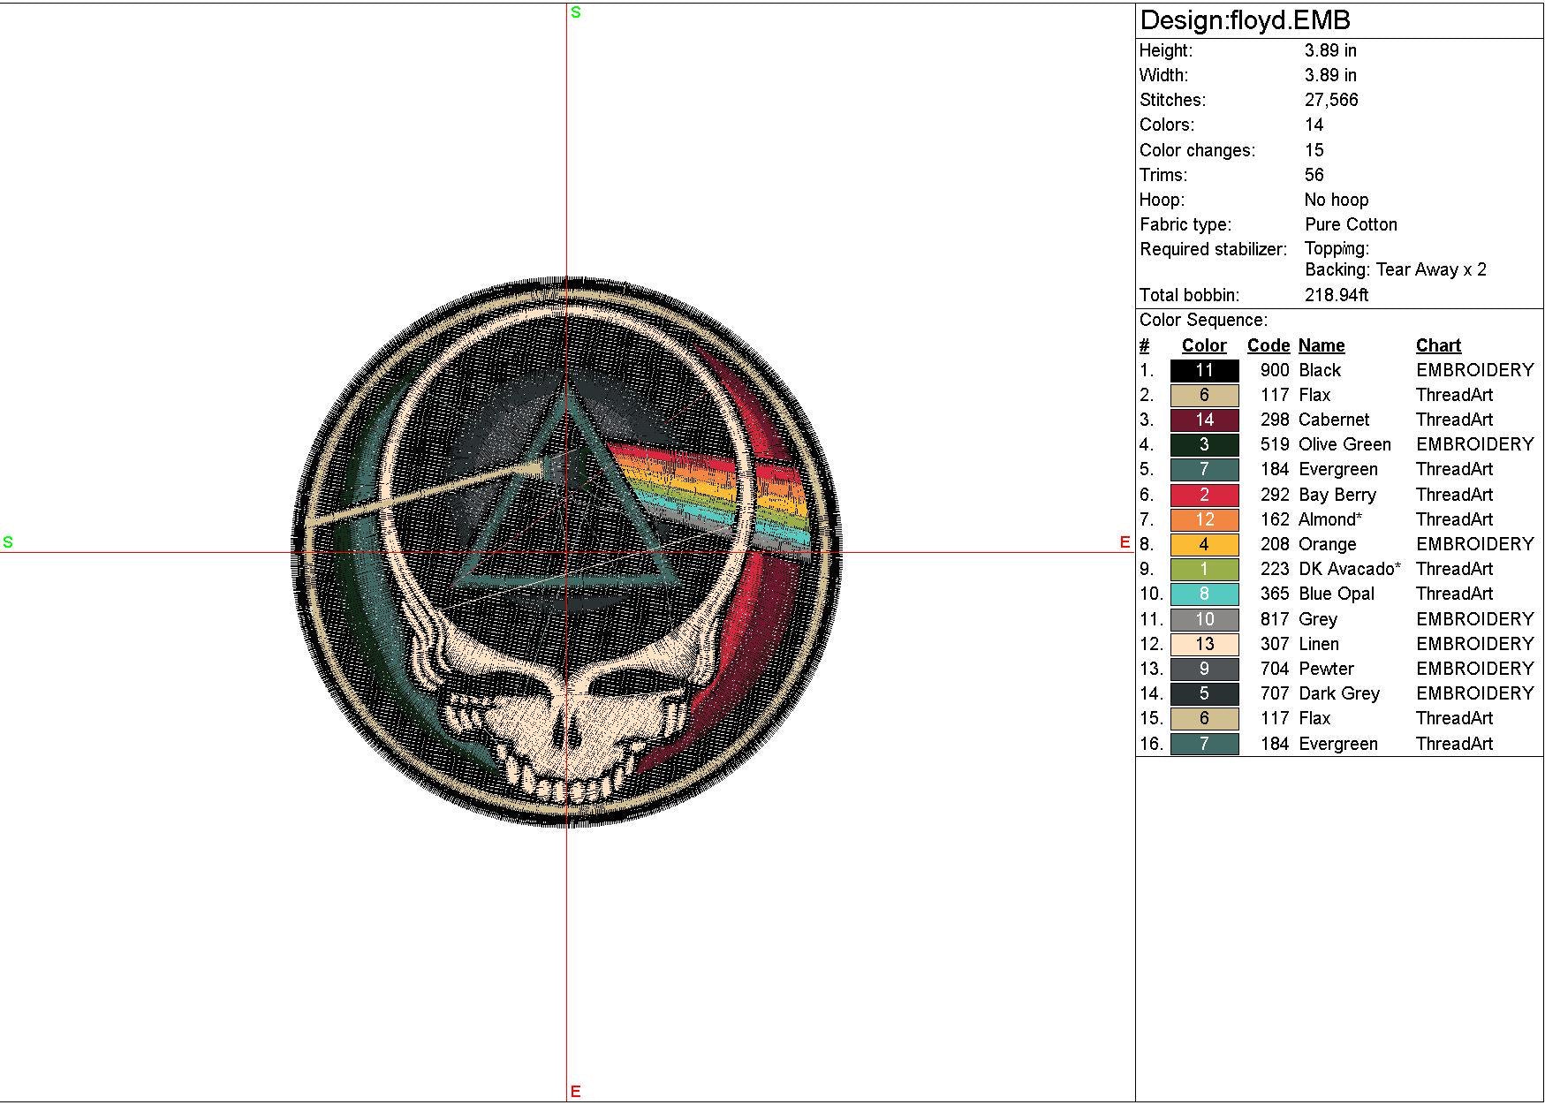The image size is (1545, 1105).
Task: Click the 'Code' column header
Action: click(1269, 345)
